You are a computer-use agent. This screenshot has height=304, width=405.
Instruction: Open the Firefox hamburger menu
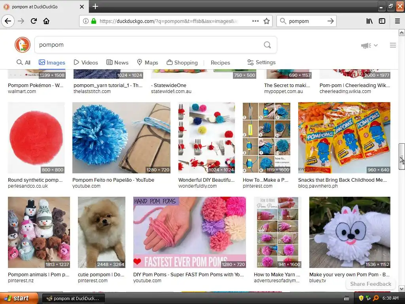pyautogui.click(x=397, y=21)
